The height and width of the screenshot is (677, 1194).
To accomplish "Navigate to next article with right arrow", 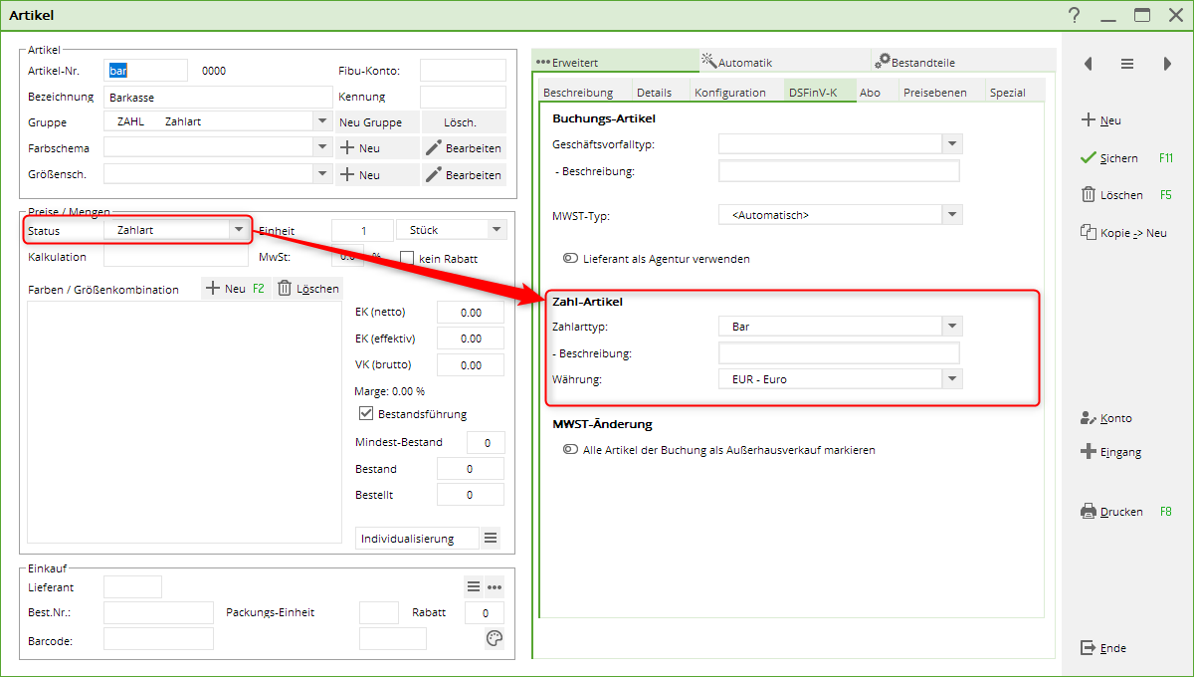I will pos(1167,64).
